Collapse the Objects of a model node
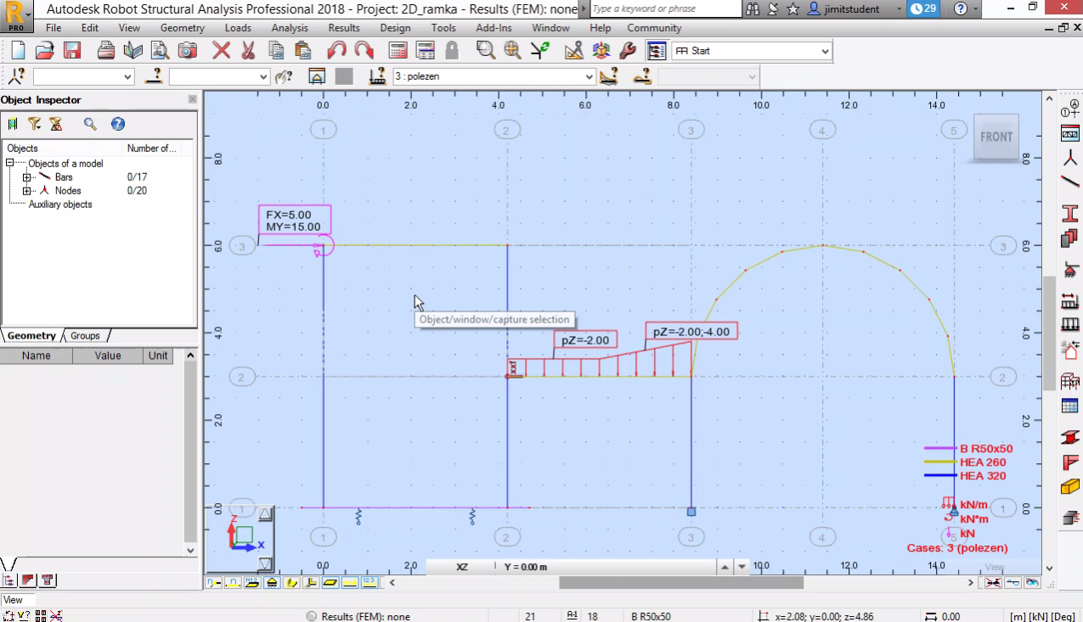Viewport: 1083px width, 622px height. (10, 163)
